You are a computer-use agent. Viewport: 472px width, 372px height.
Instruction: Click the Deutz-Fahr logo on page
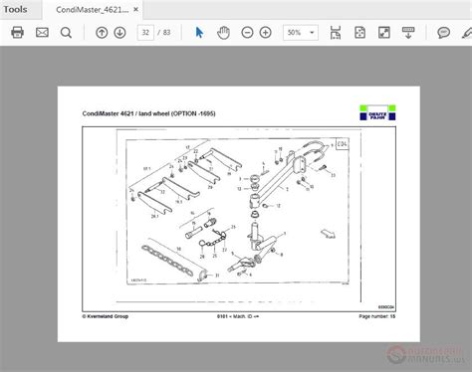[377, 112]
